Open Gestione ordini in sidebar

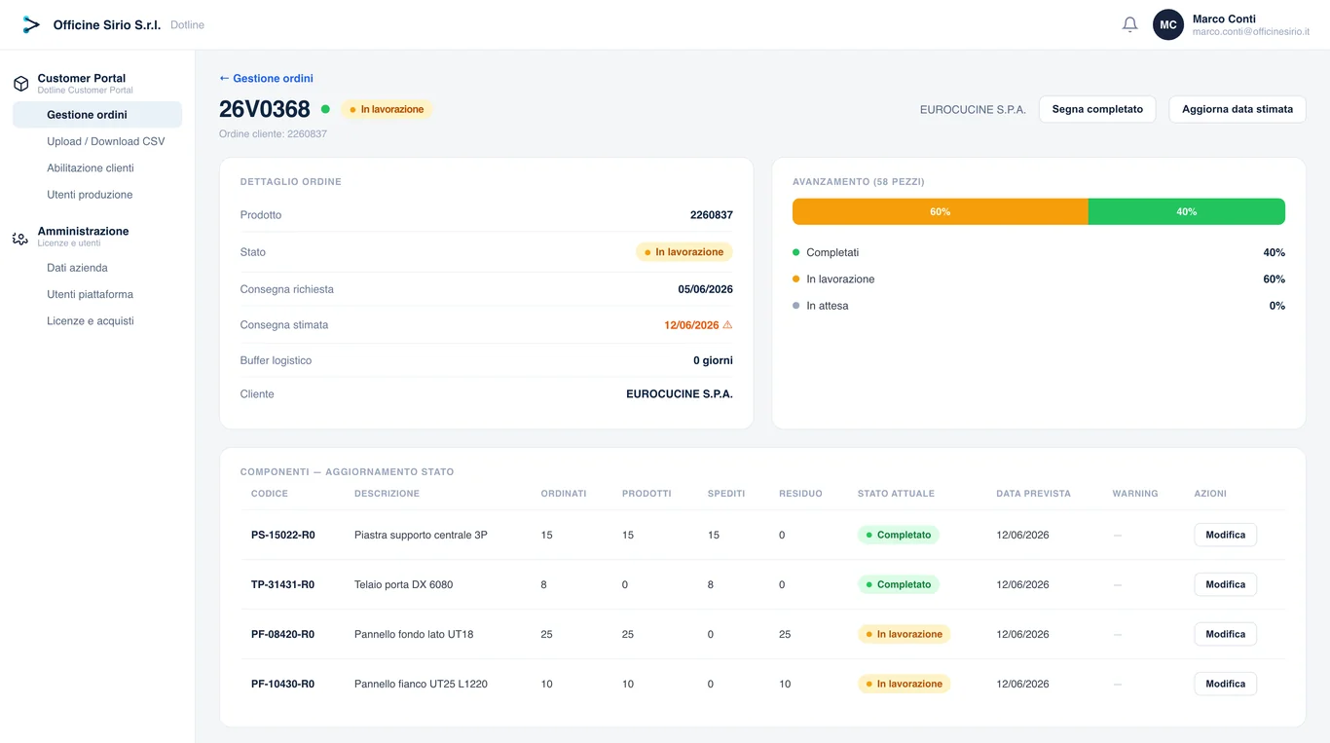tap(97, 115)
